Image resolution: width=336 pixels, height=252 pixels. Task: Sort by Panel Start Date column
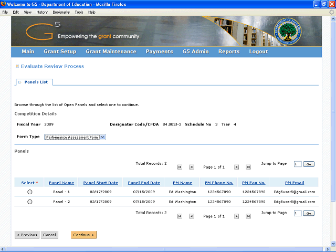pyautogui.click(x=101, y=183)
